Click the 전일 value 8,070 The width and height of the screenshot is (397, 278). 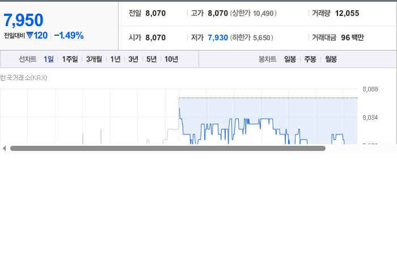pyautogui.click(x=155, y=13)
